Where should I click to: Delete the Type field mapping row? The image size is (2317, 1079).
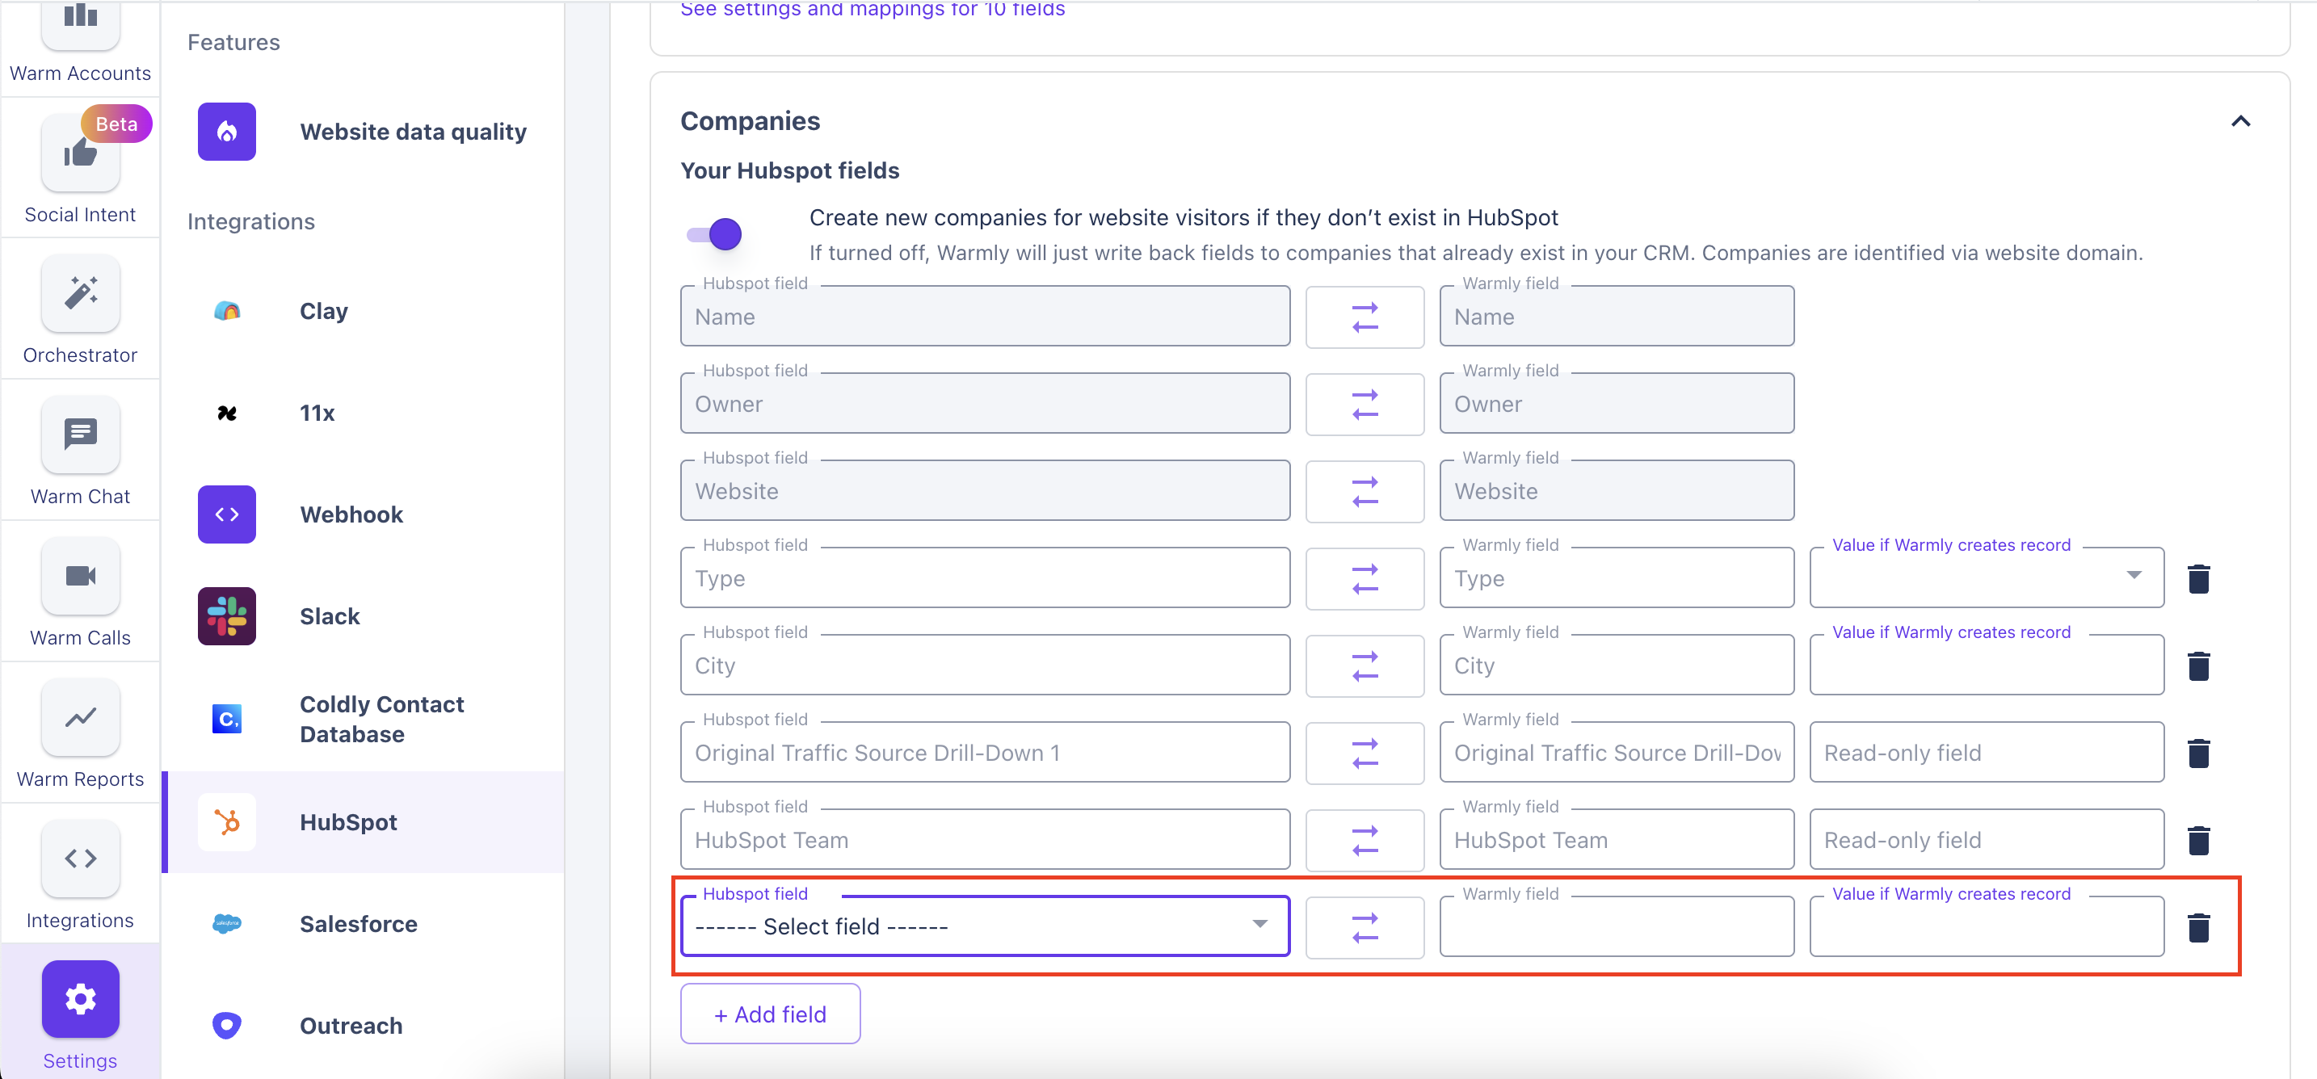click(2198, 579)
